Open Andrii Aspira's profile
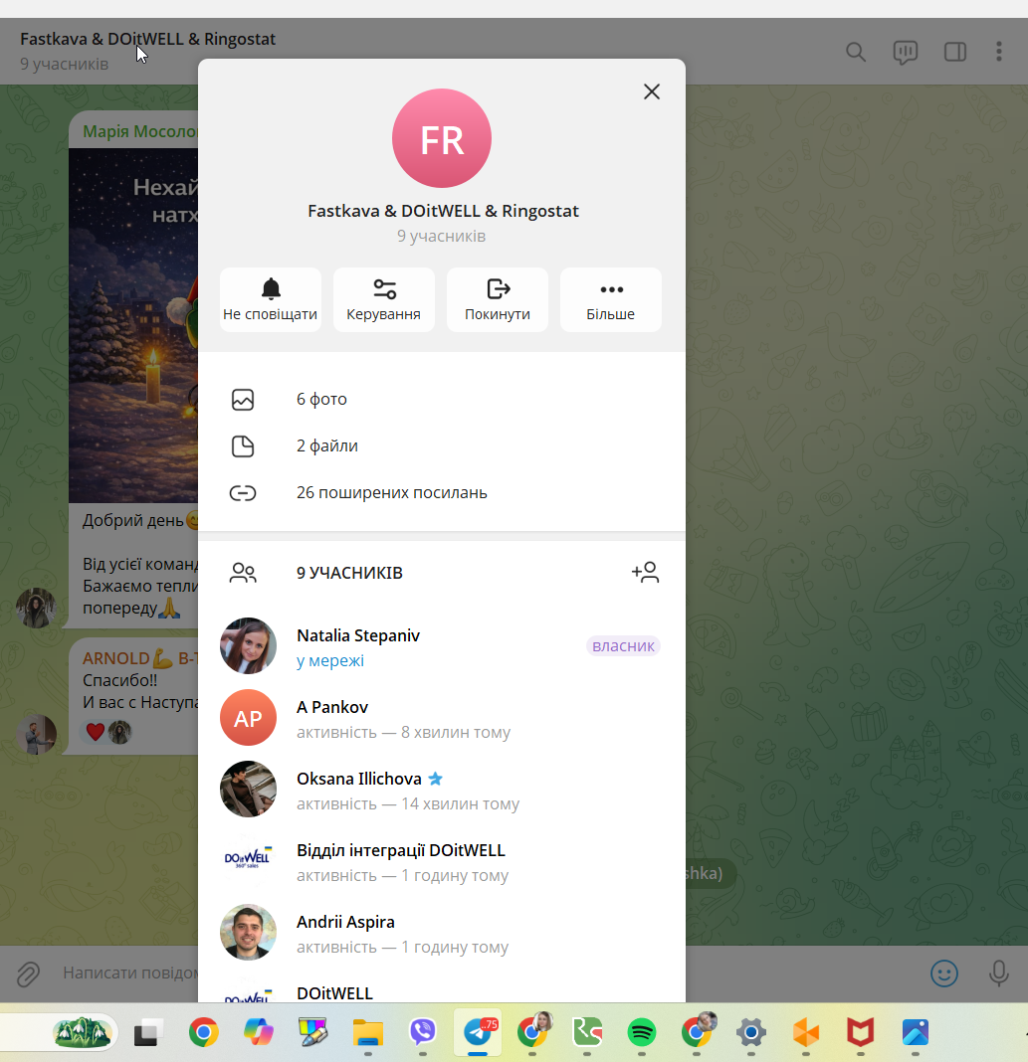Viewport: 1028px width, 1062px height. click(x=442, y=934)
